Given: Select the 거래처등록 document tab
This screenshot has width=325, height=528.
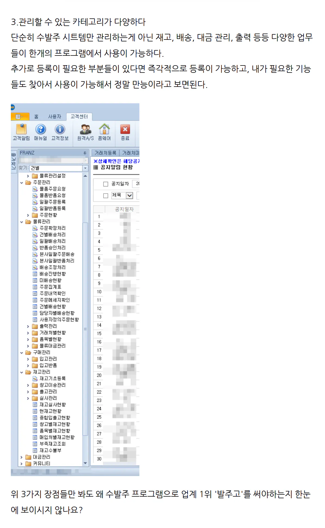Looking at the screenshot, I should click(x=105, y=153).
